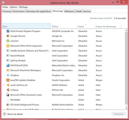129x120 pixels.
Task: Click the Désactiver button
Action: 119,114
